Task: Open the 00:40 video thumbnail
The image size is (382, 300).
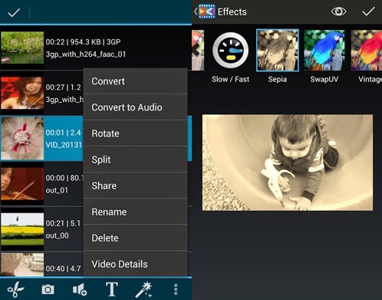Action: tap(22, 265)
